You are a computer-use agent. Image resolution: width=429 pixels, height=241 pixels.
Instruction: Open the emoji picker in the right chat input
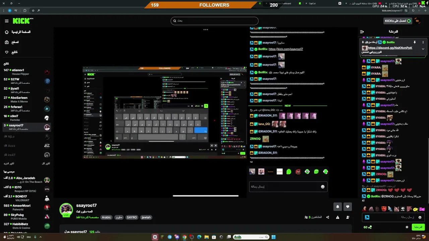pyautogui.click(x=420, y=217)
